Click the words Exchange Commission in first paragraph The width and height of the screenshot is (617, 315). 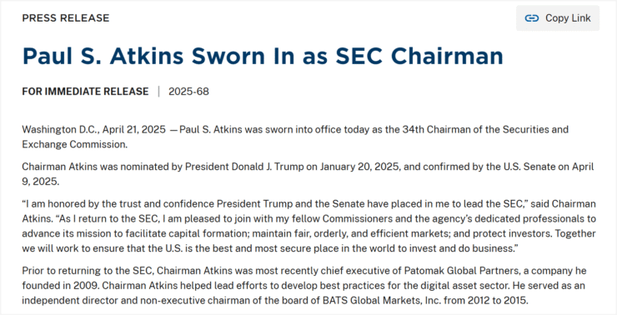pyautogui.click(x=75, y=144)
